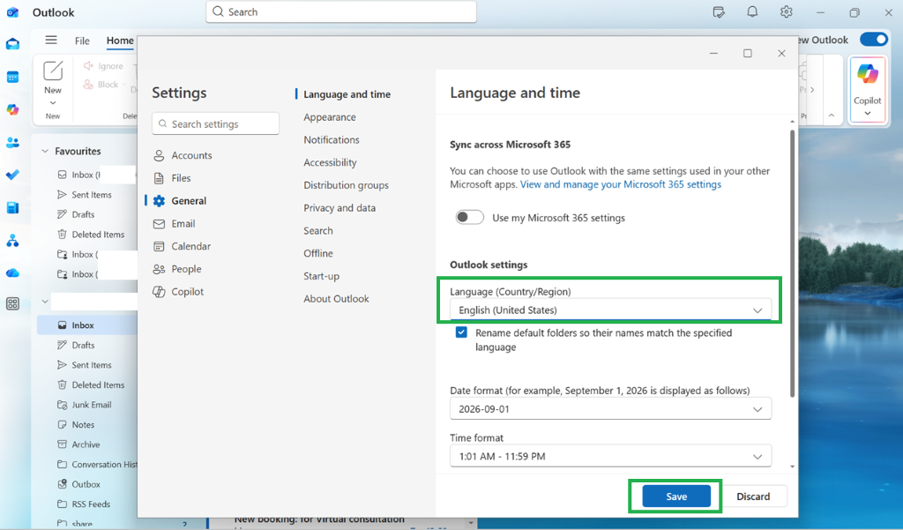Viewport: 903px width, 530px height.
Task: Open Distribution groups subsection
Action: point(346,185)
